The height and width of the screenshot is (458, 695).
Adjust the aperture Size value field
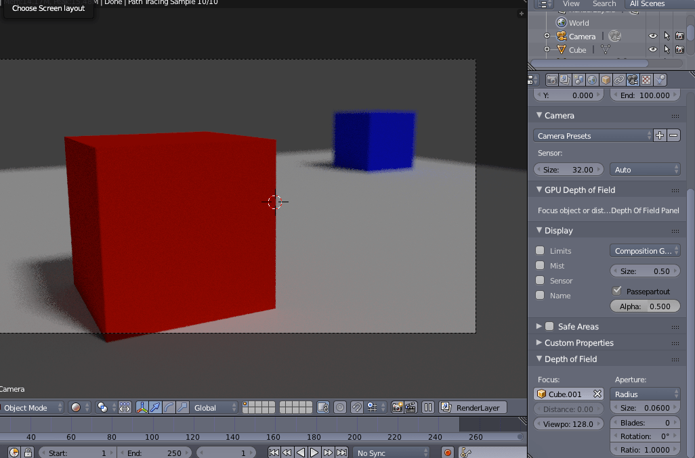pyautogui.click(x=644, y=407)
